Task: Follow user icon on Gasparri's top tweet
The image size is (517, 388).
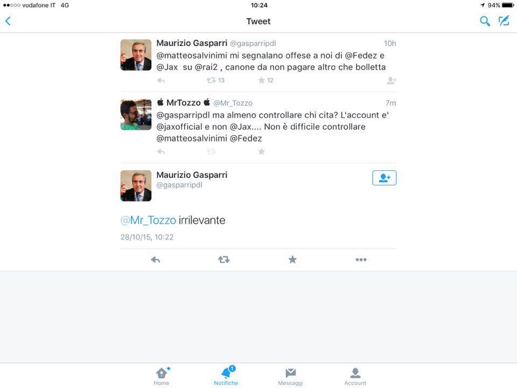Action: (x=392, y=80)
